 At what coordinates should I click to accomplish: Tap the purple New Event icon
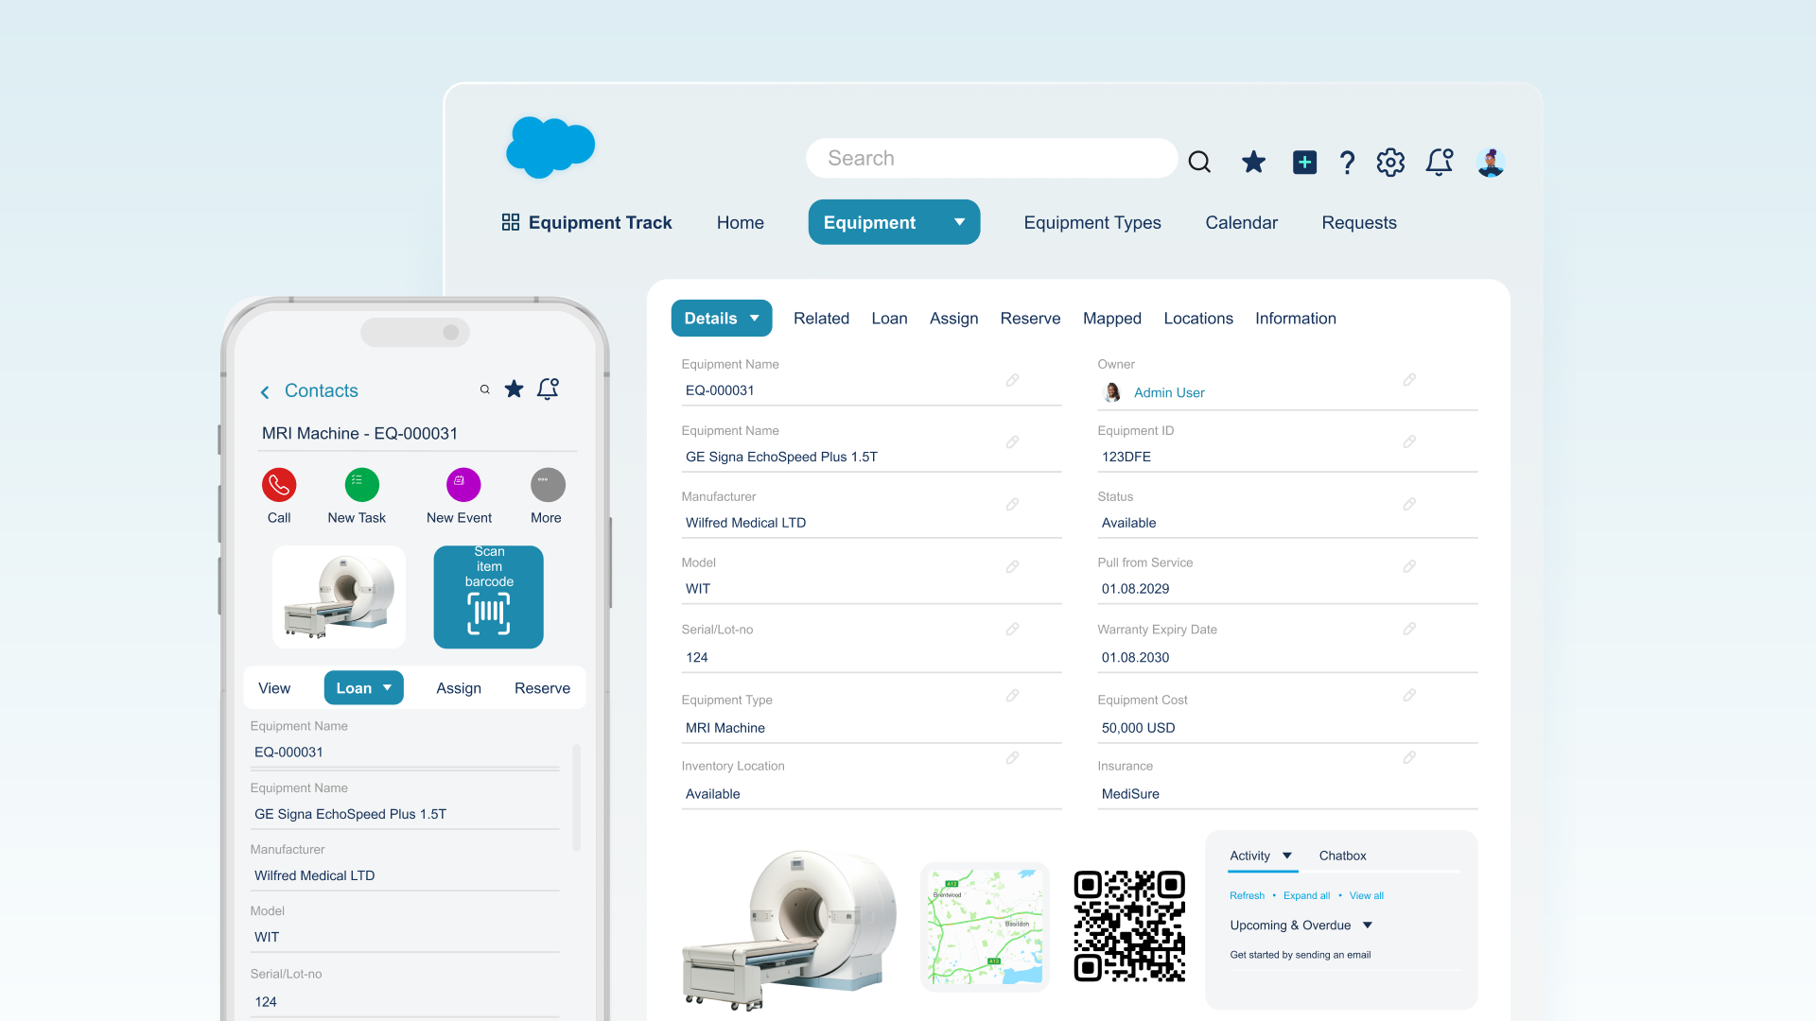point(463,485)
